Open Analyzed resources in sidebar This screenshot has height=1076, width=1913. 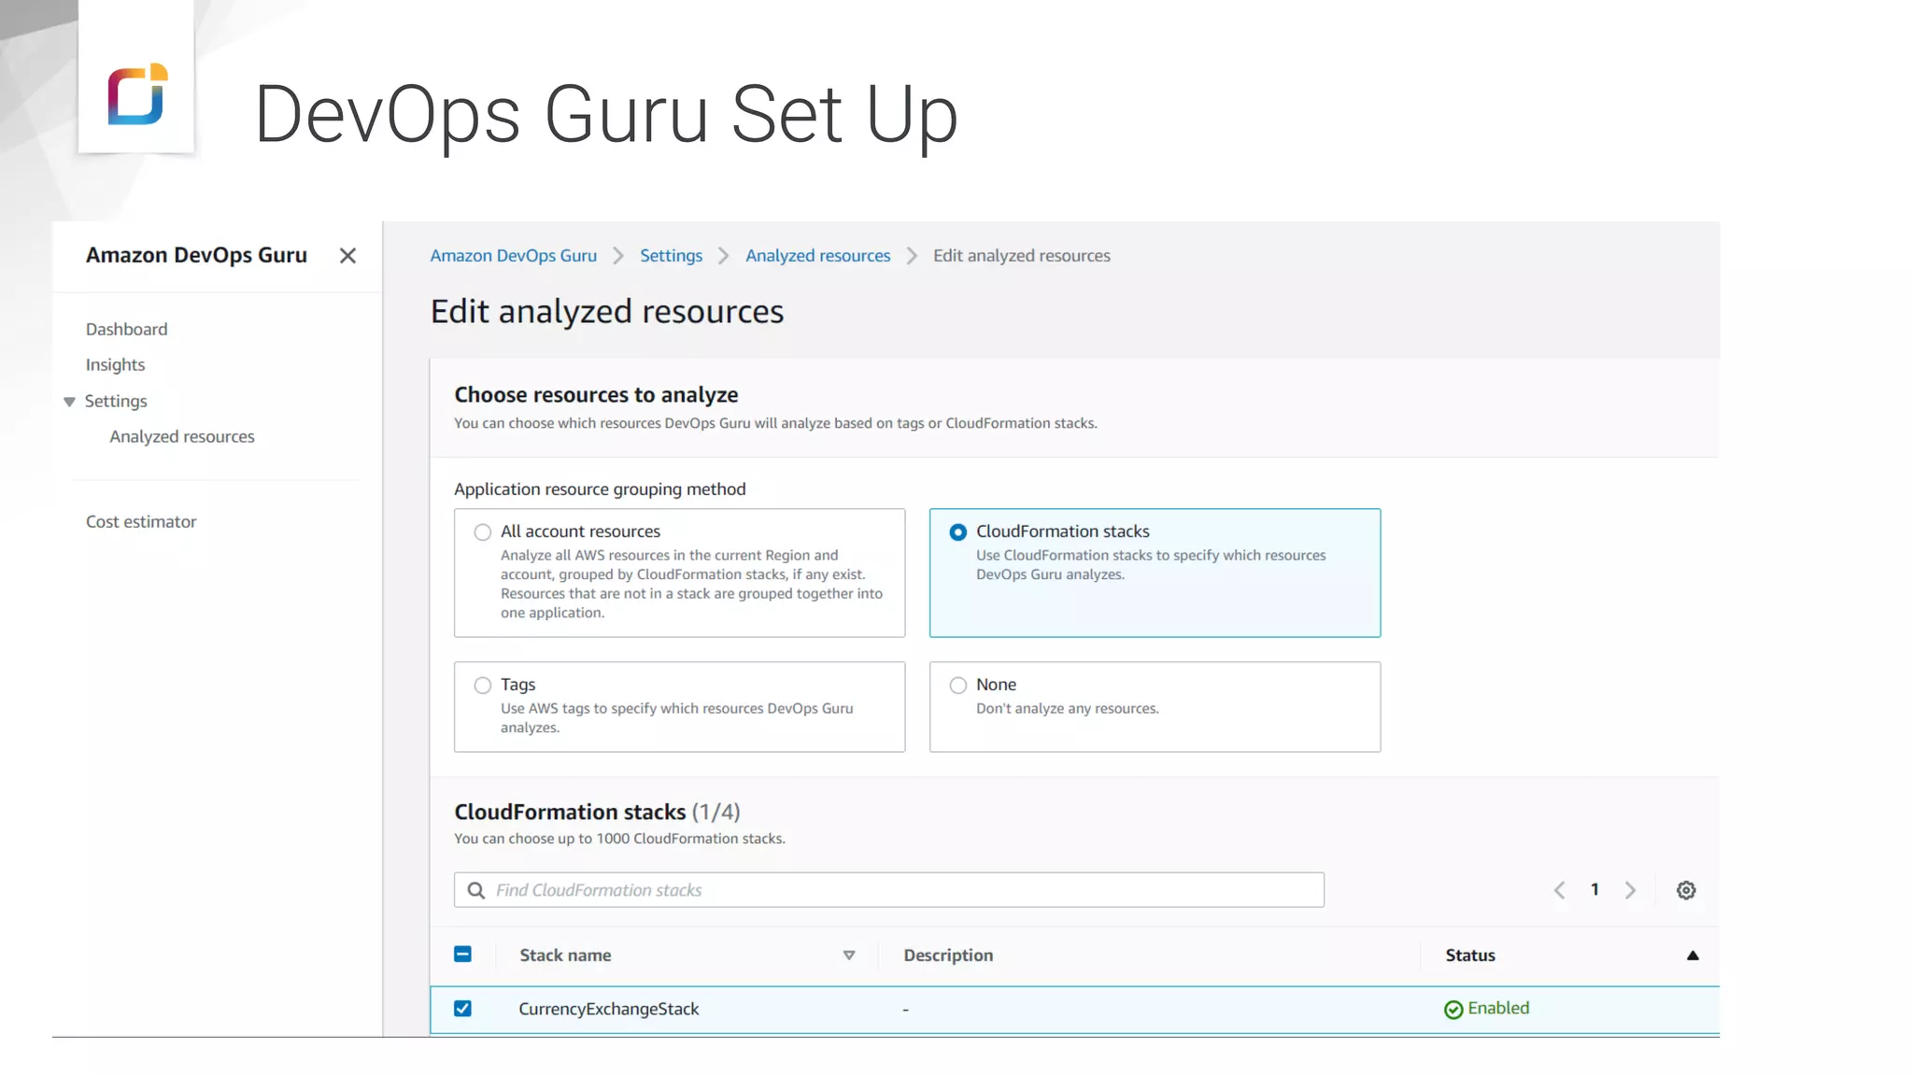pos(182,436)
